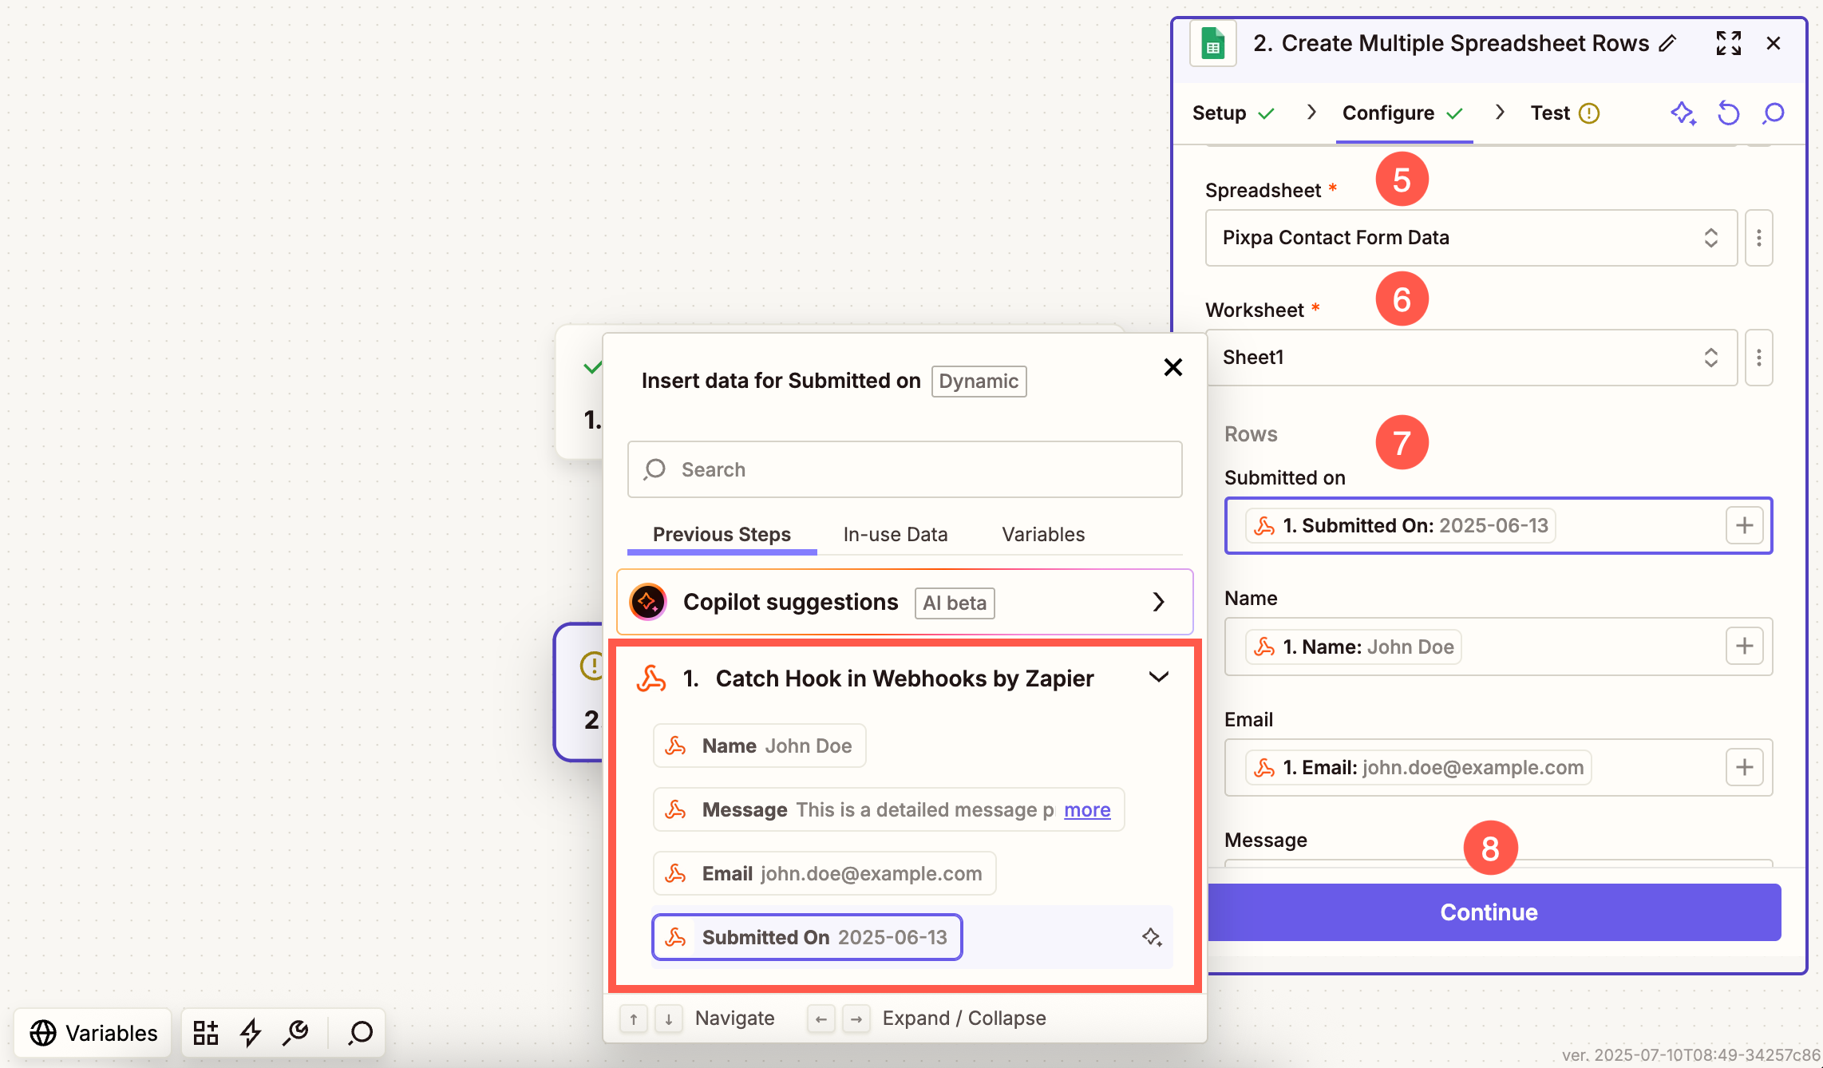Insert Email john.doe@example.com data pill
1823x1068 pixels.
click(825, 873)
